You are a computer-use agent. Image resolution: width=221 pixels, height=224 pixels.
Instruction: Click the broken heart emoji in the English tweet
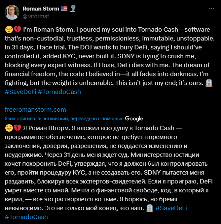[x=17, y=29]
